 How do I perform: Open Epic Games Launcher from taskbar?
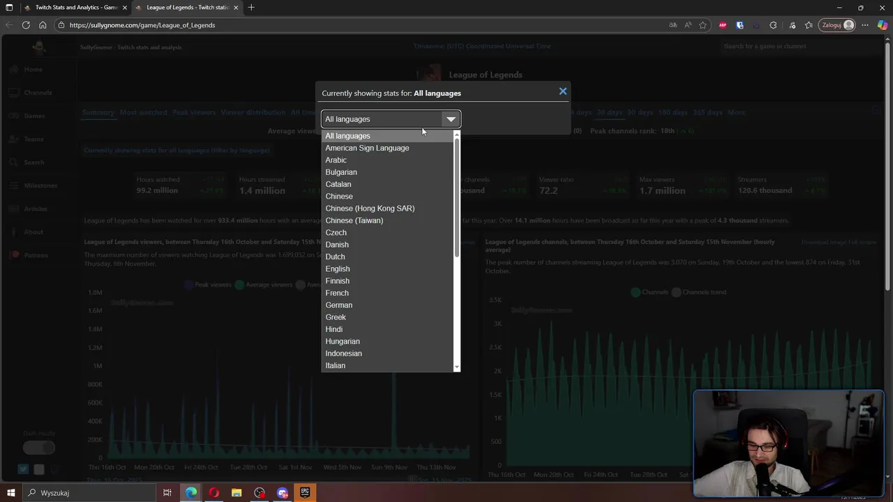[x=305, y=493]
